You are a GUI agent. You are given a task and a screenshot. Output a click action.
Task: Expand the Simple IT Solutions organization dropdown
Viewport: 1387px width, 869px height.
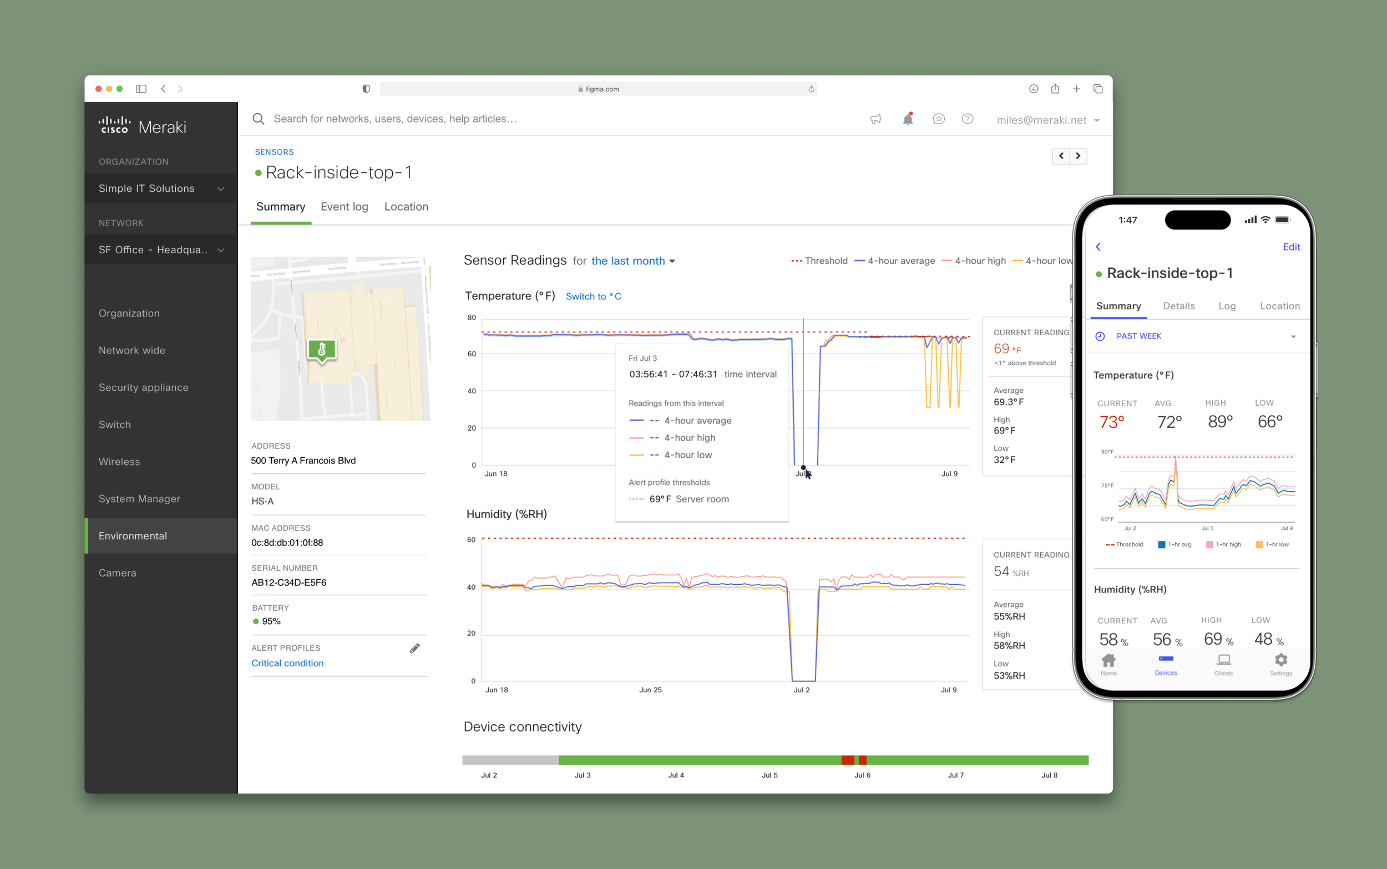click(161, 188)
